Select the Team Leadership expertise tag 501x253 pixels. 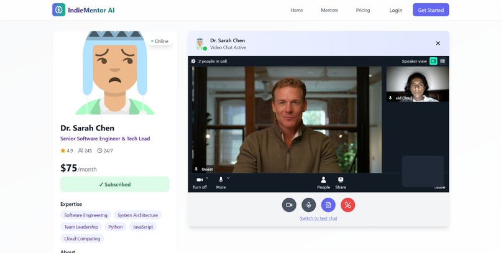[81, 227]
